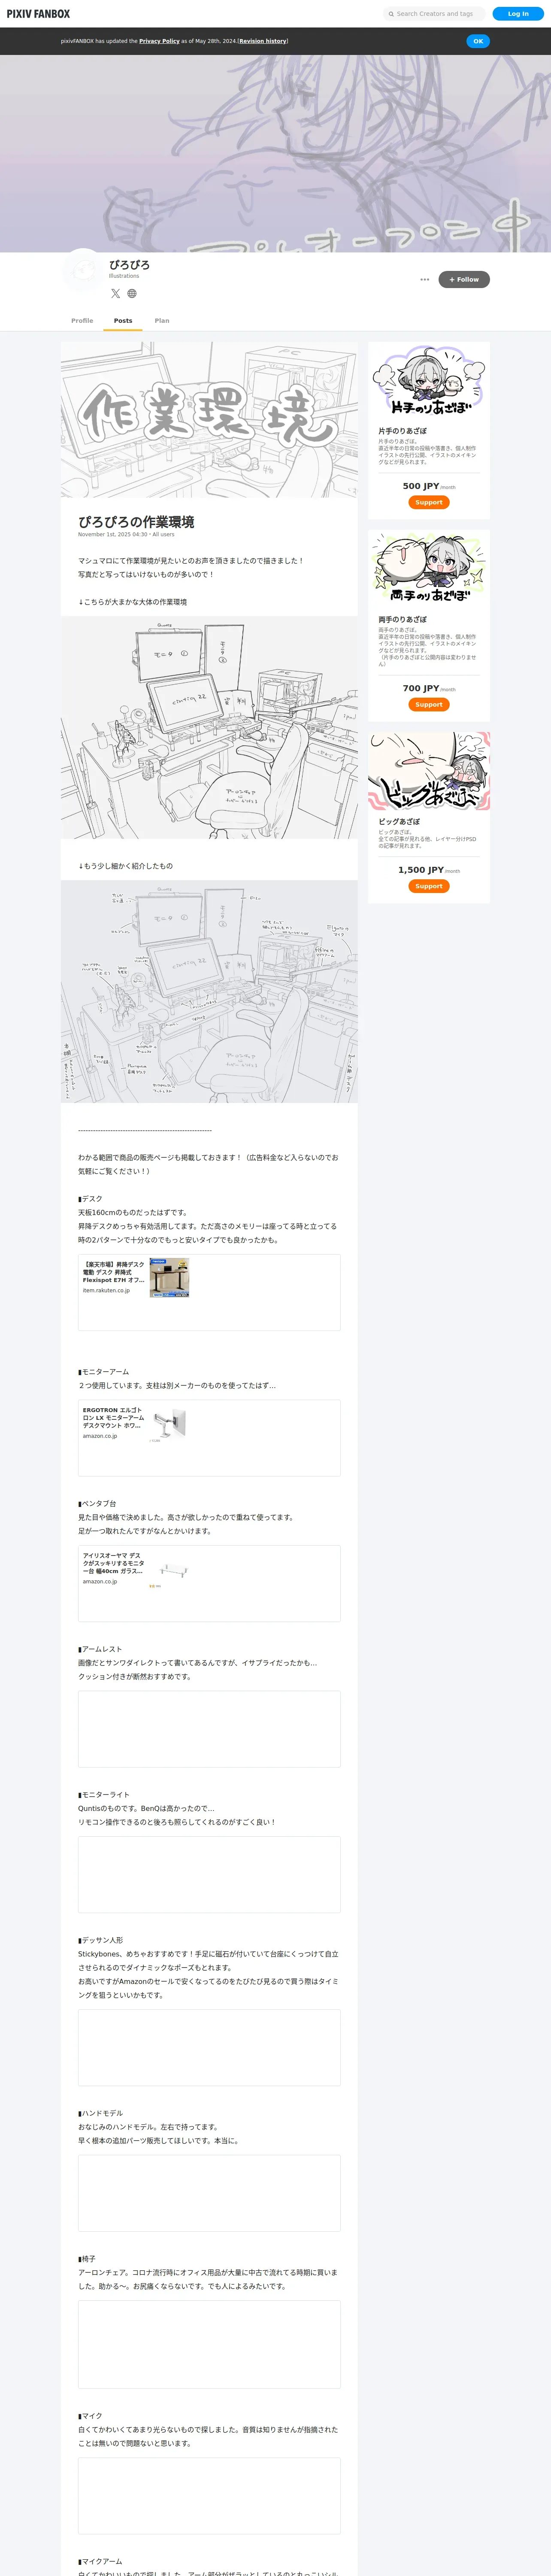Click the ビッグあざぼ plan title text
The image size is (551, 2576).
point(399,822)
